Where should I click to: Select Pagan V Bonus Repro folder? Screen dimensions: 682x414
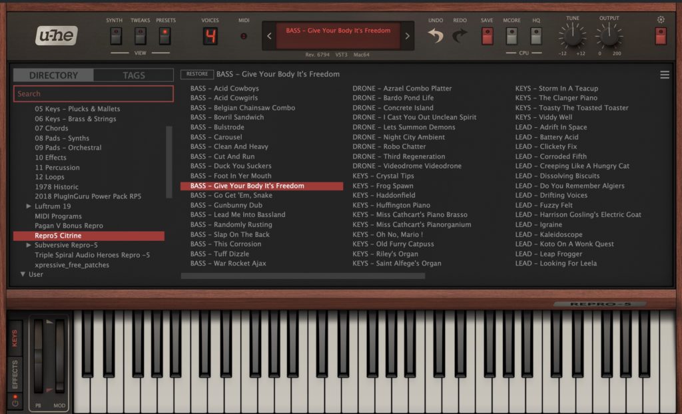[69, 226]
